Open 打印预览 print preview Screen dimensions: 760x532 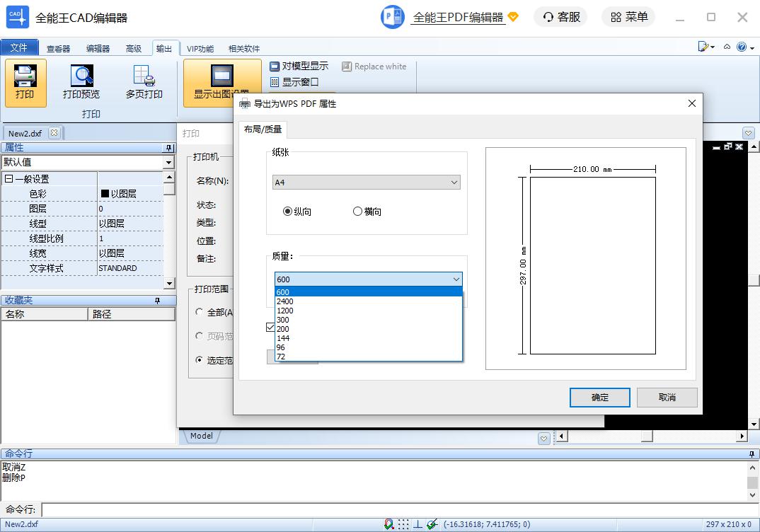(x=81, y=82)
